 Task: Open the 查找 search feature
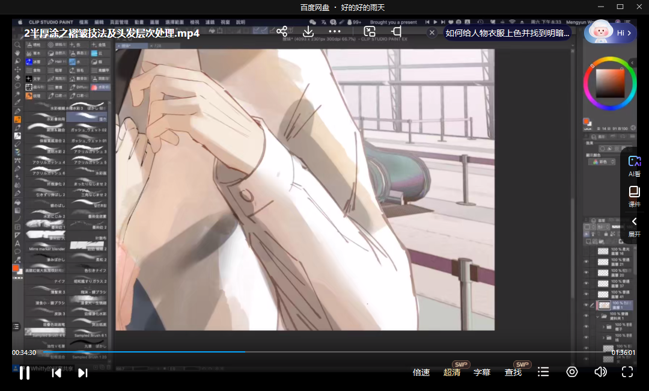pyautogui.click(x=513, y=372)
